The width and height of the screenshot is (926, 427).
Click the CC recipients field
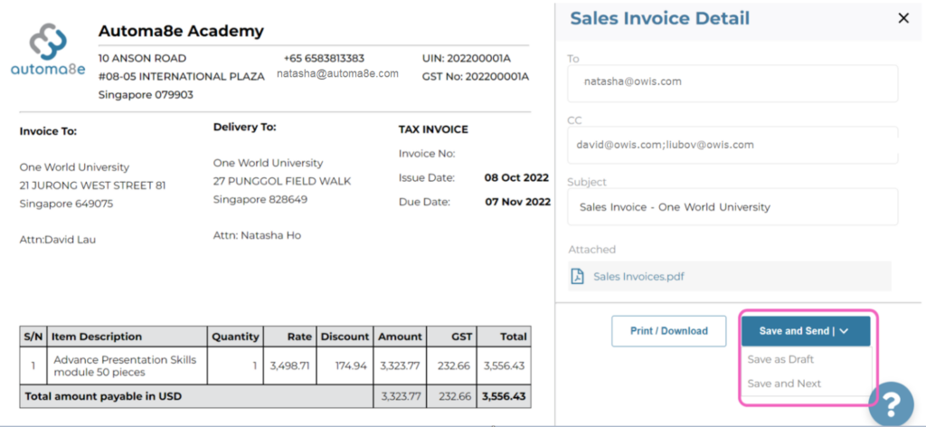pyautogui.click(x=732, y=145)
